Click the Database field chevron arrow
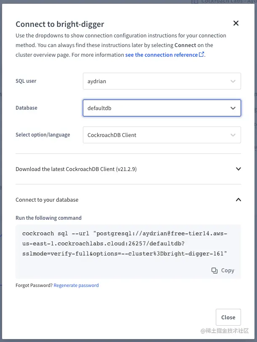The image size is (257, 342). point(233,108)
